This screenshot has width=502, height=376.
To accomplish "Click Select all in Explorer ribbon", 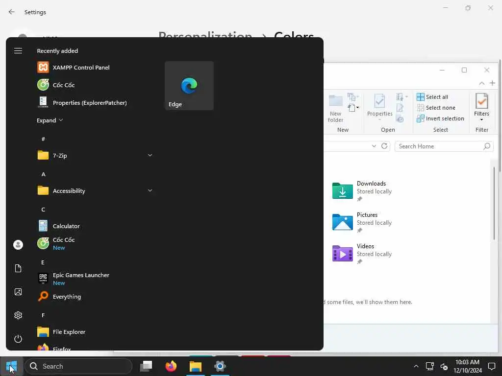I will point(432,97).
